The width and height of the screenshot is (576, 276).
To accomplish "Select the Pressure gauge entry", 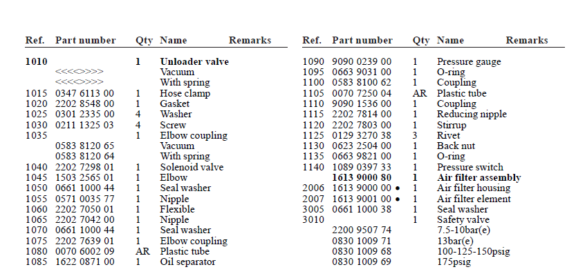I will [470, 61].
